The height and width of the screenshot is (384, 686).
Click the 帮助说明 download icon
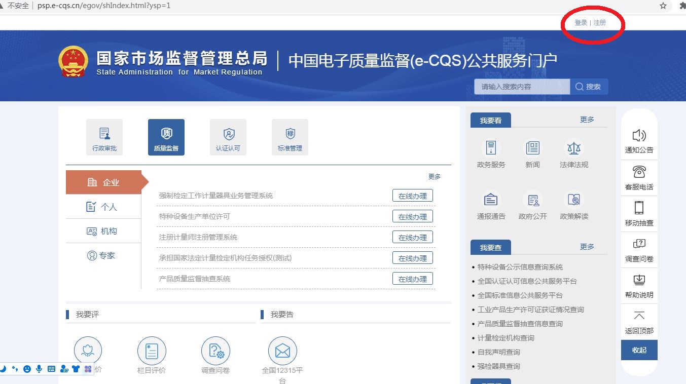point(639,280)
